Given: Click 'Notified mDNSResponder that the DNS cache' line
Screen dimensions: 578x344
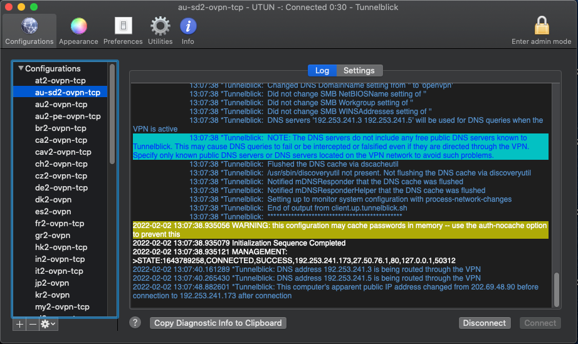Looking at the screenshot, I should tap(326, 182).
